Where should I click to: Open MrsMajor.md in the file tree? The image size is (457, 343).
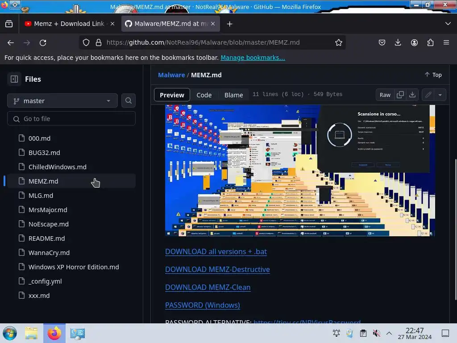pos(71,209)
